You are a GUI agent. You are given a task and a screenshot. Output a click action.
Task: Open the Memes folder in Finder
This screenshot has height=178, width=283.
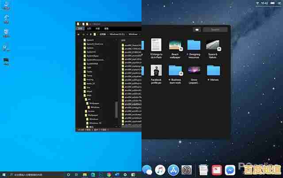213,73
